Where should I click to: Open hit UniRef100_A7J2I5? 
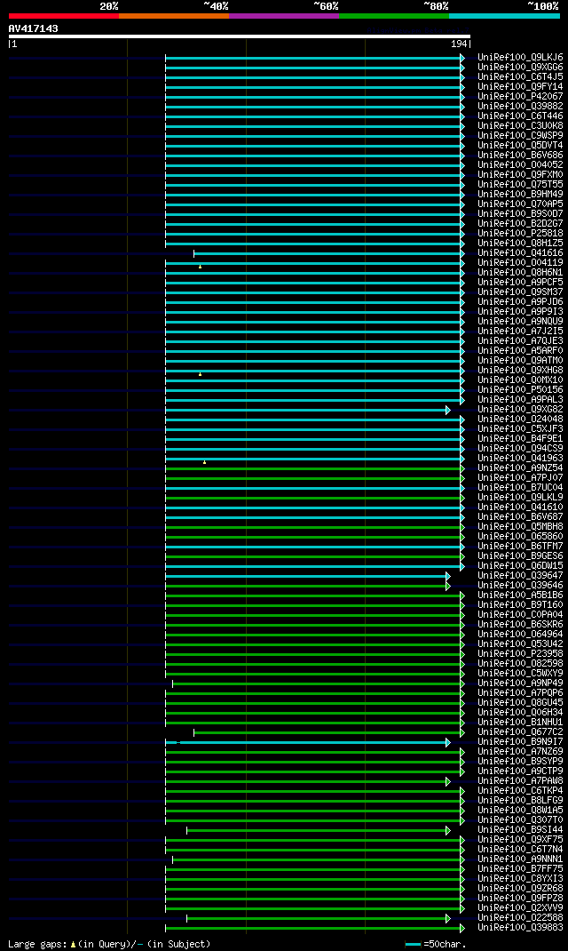point(520,332)
